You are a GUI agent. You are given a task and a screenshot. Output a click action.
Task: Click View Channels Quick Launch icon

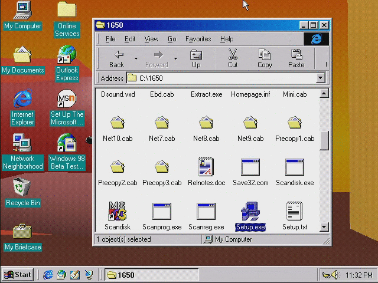click(89, 275)
